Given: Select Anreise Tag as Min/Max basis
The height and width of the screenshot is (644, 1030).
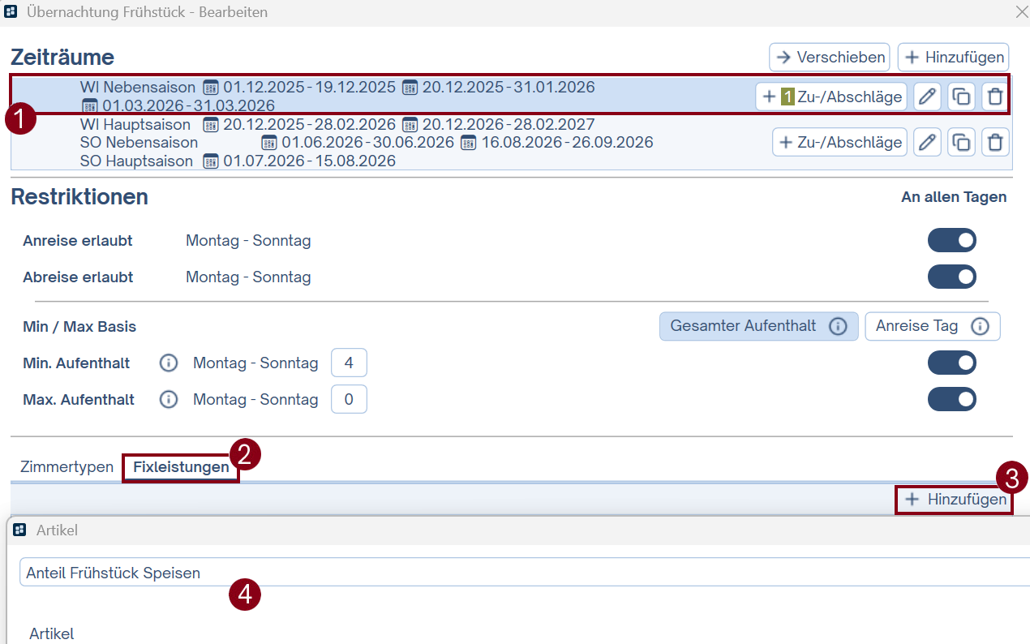Looking at the screenshot, I should pos(933,326).
